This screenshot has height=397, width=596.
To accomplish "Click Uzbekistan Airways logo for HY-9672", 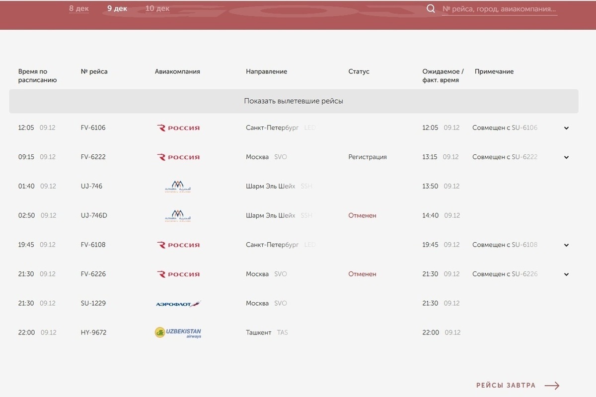I will tap(178, 332).
